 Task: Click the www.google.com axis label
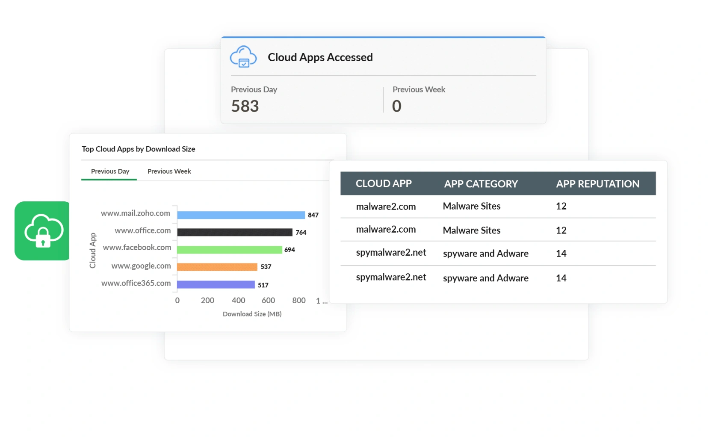click(x=141, y=266)
